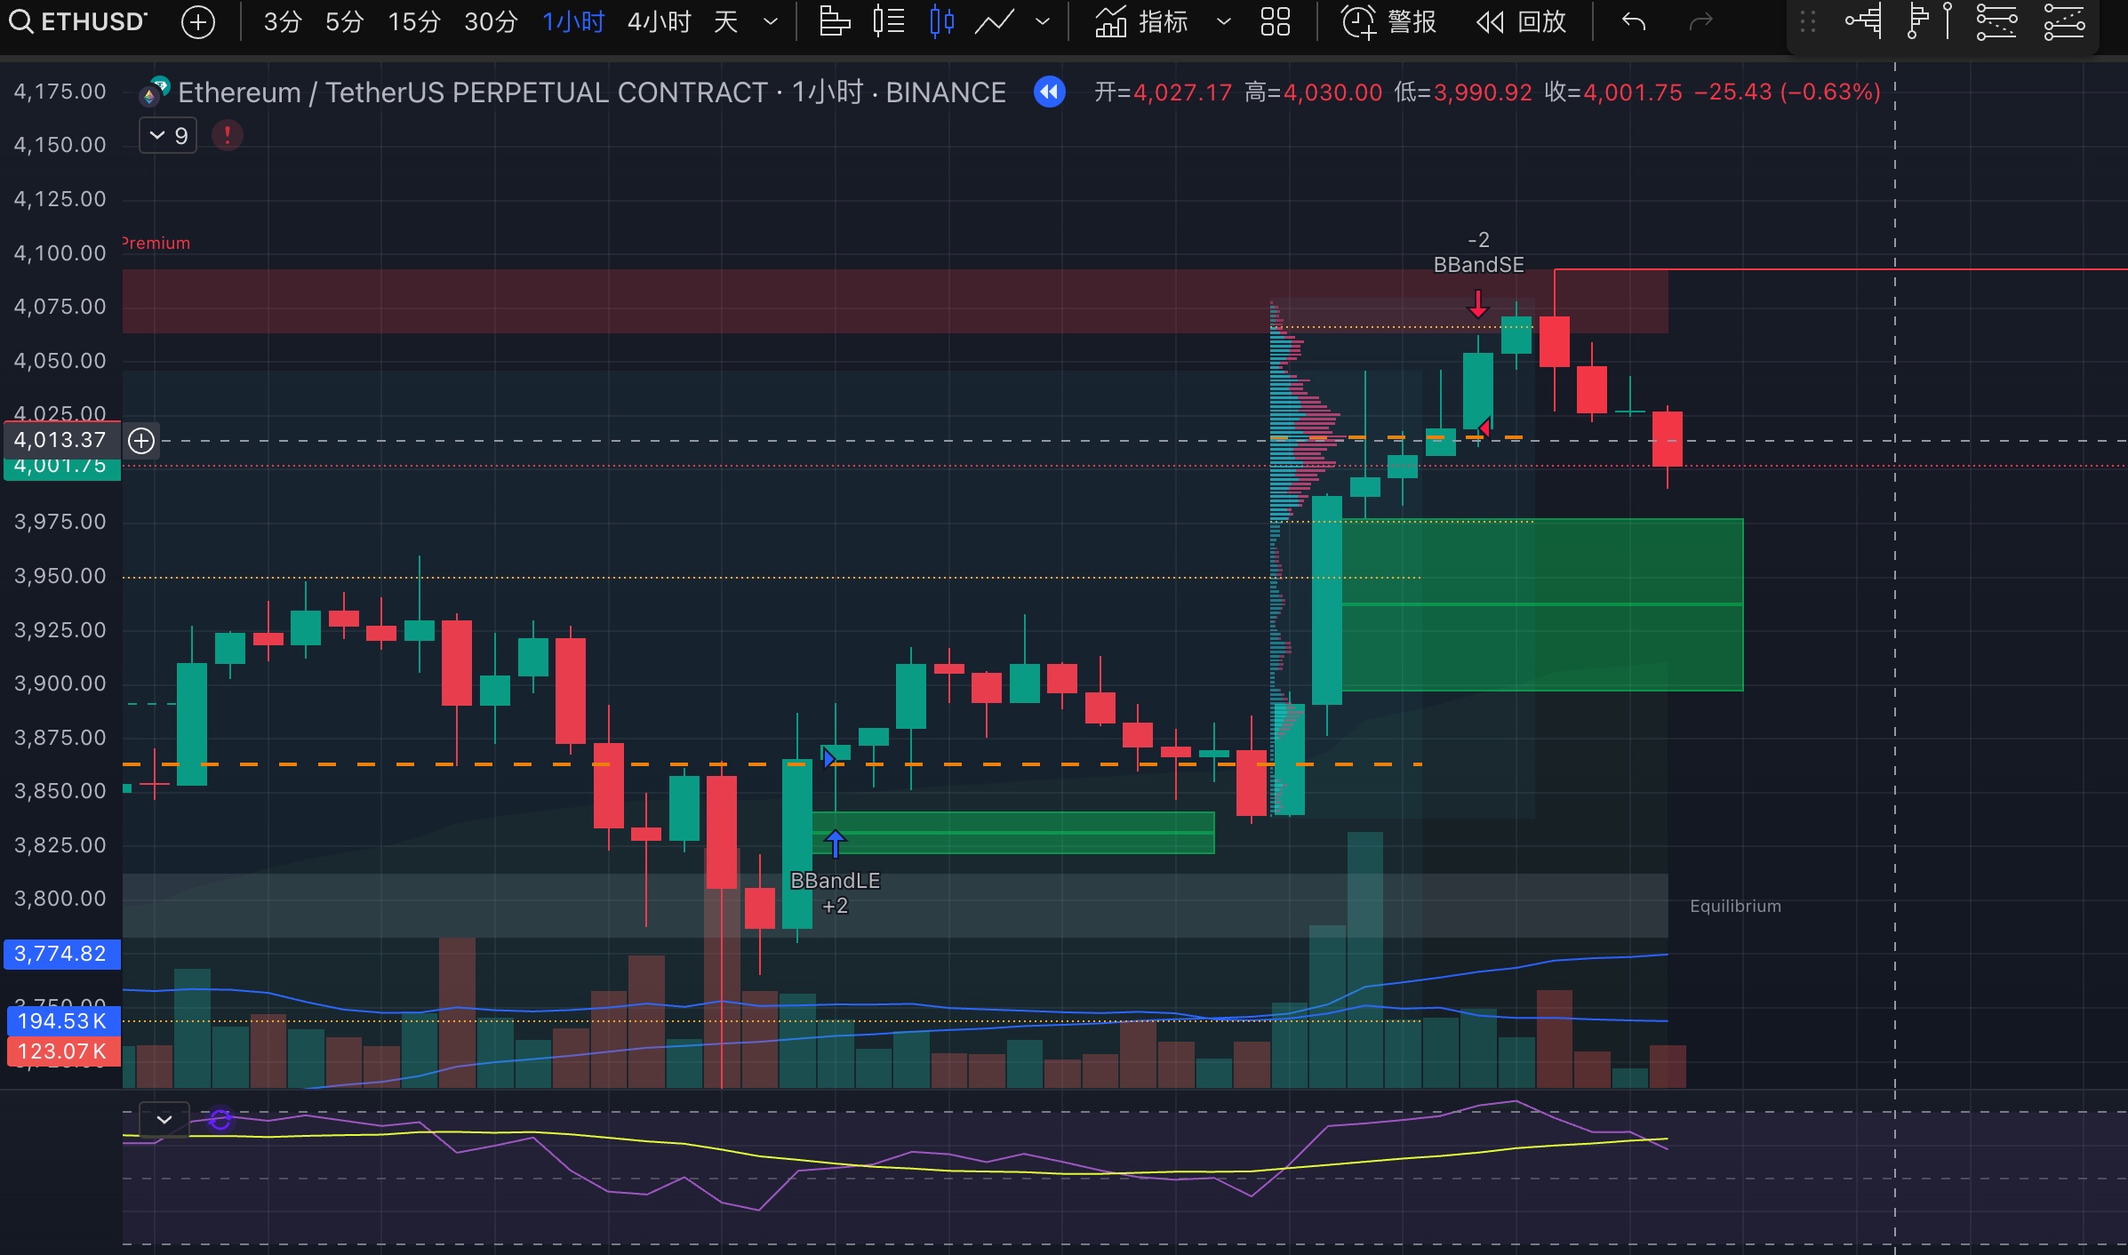The image size is (2128, 1255).
Task: Expand the chart type dropdown arrow
Action: [1043, 21]
